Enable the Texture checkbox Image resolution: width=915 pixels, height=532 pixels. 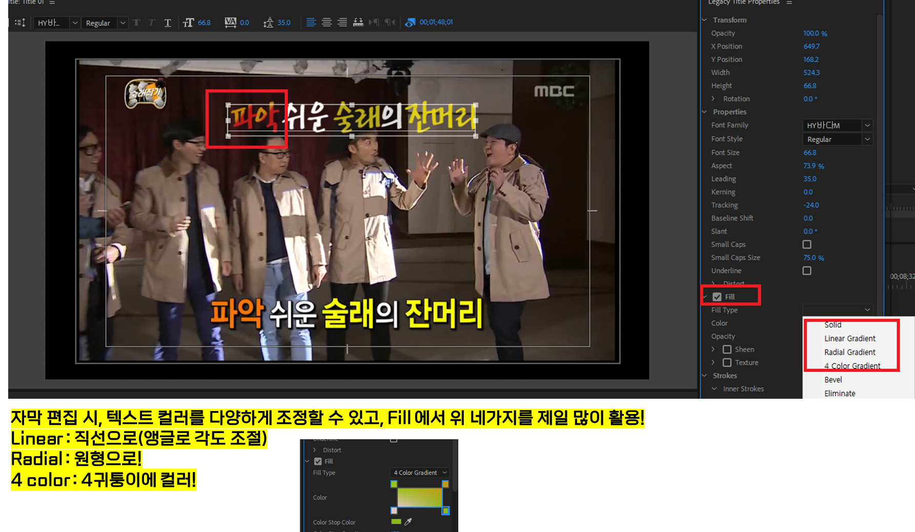(727, 362)
